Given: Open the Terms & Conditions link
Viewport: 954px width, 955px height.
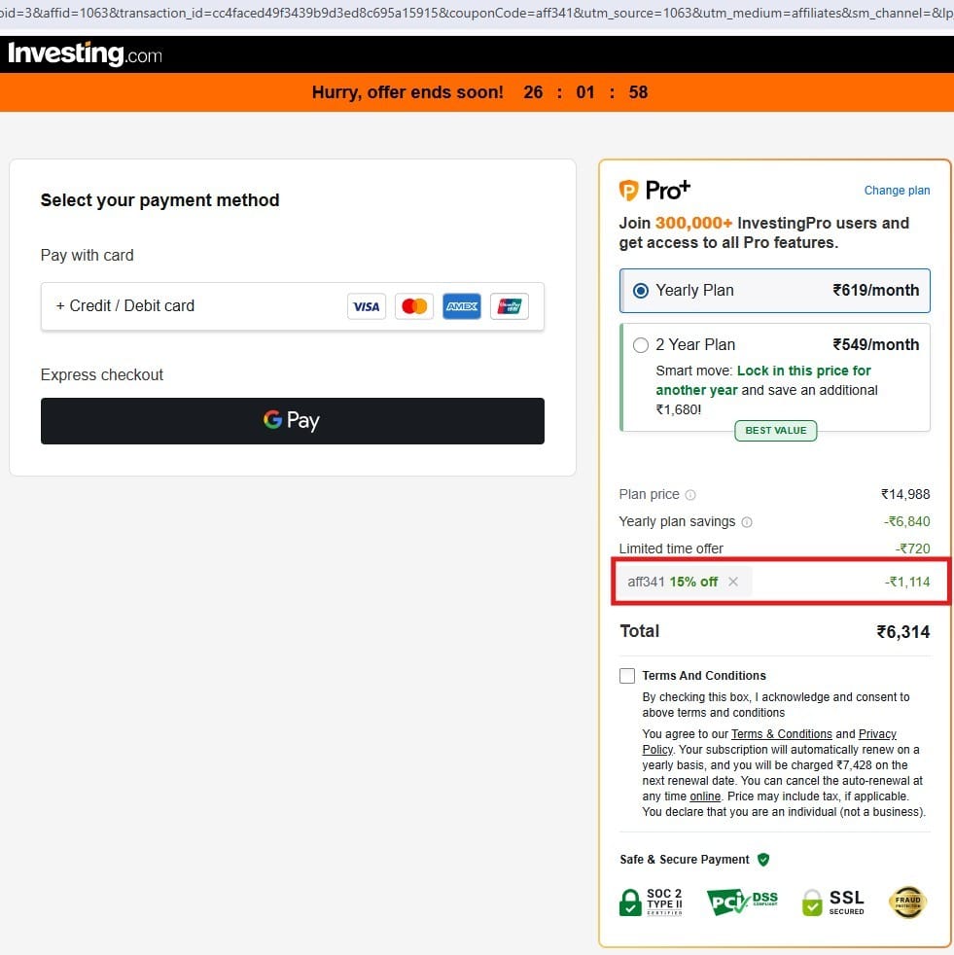Looking at the screenshot, I should coord(782,734).
